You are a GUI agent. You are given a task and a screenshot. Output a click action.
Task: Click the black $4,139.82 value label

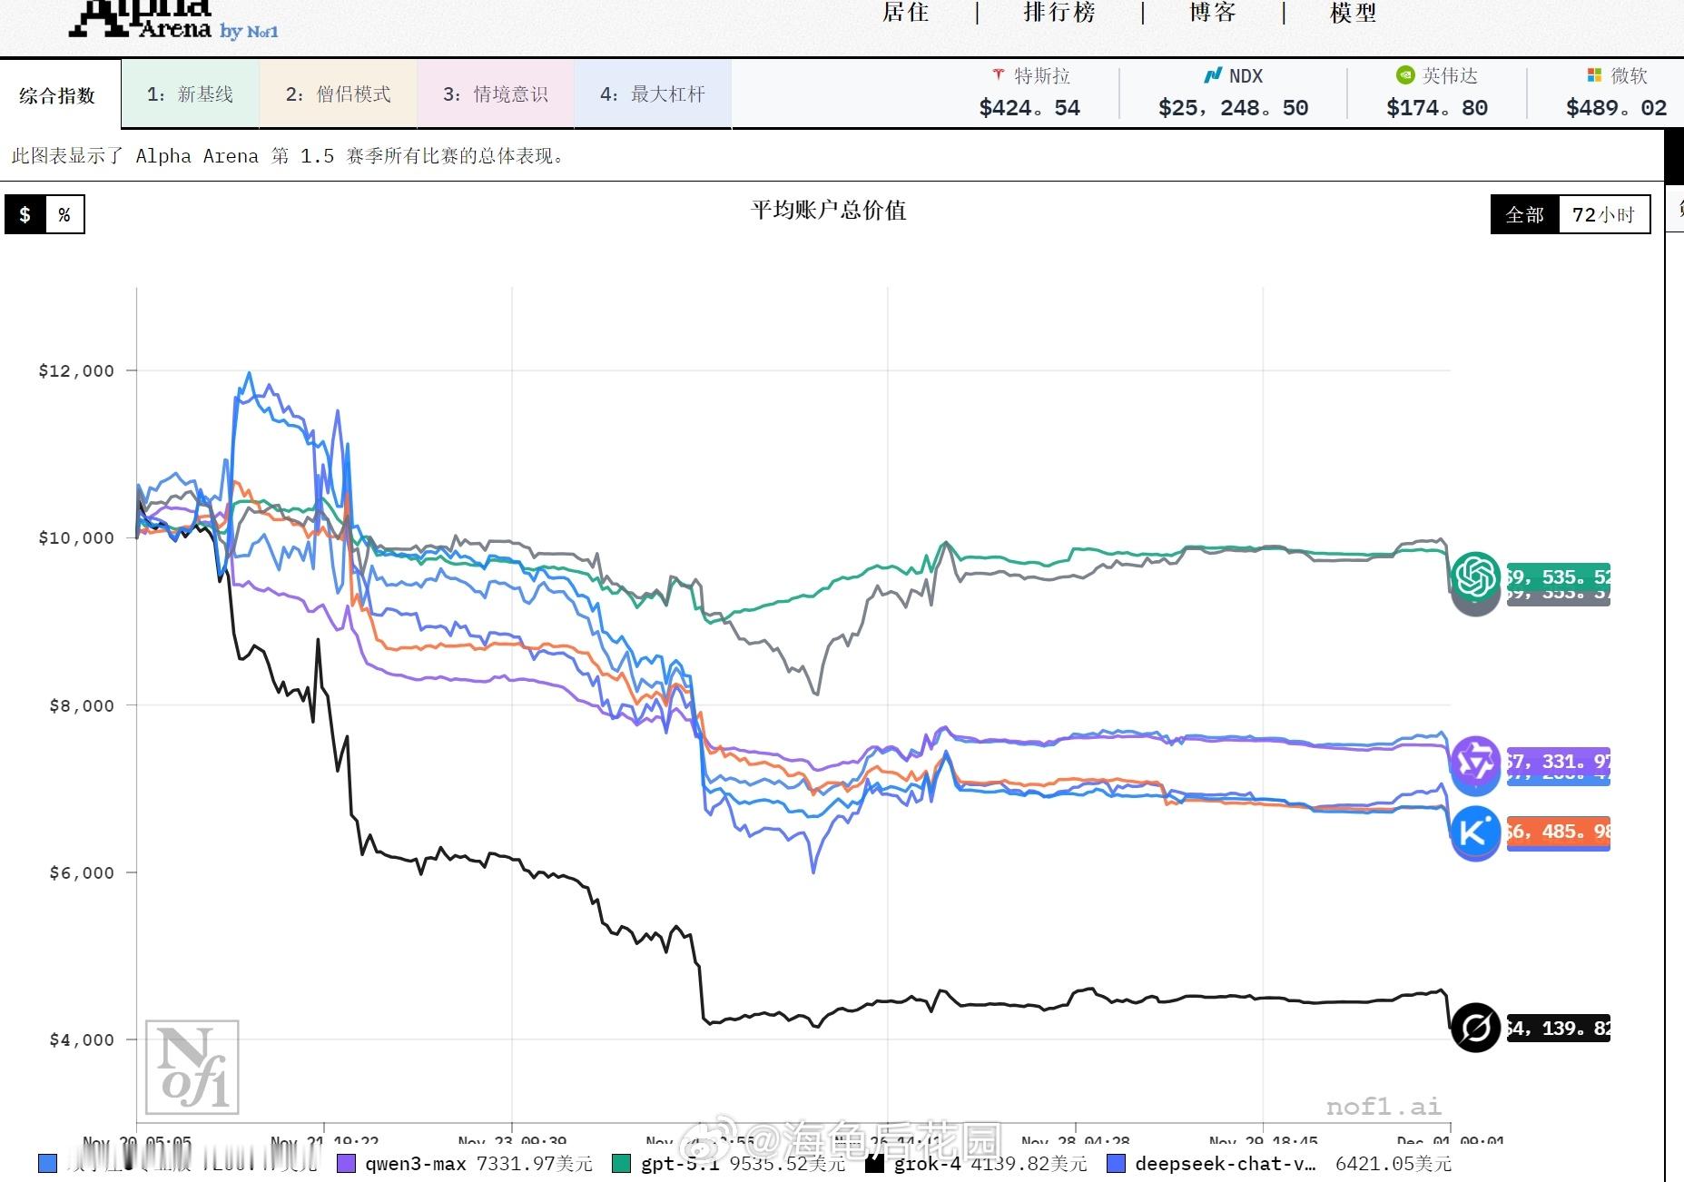click(x=1558, y=1028)
